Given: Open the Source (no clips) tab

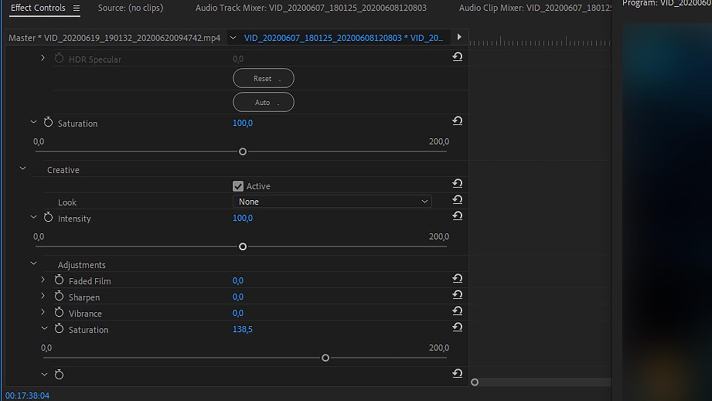Looking at the screenshot, I should pos(130,8).
